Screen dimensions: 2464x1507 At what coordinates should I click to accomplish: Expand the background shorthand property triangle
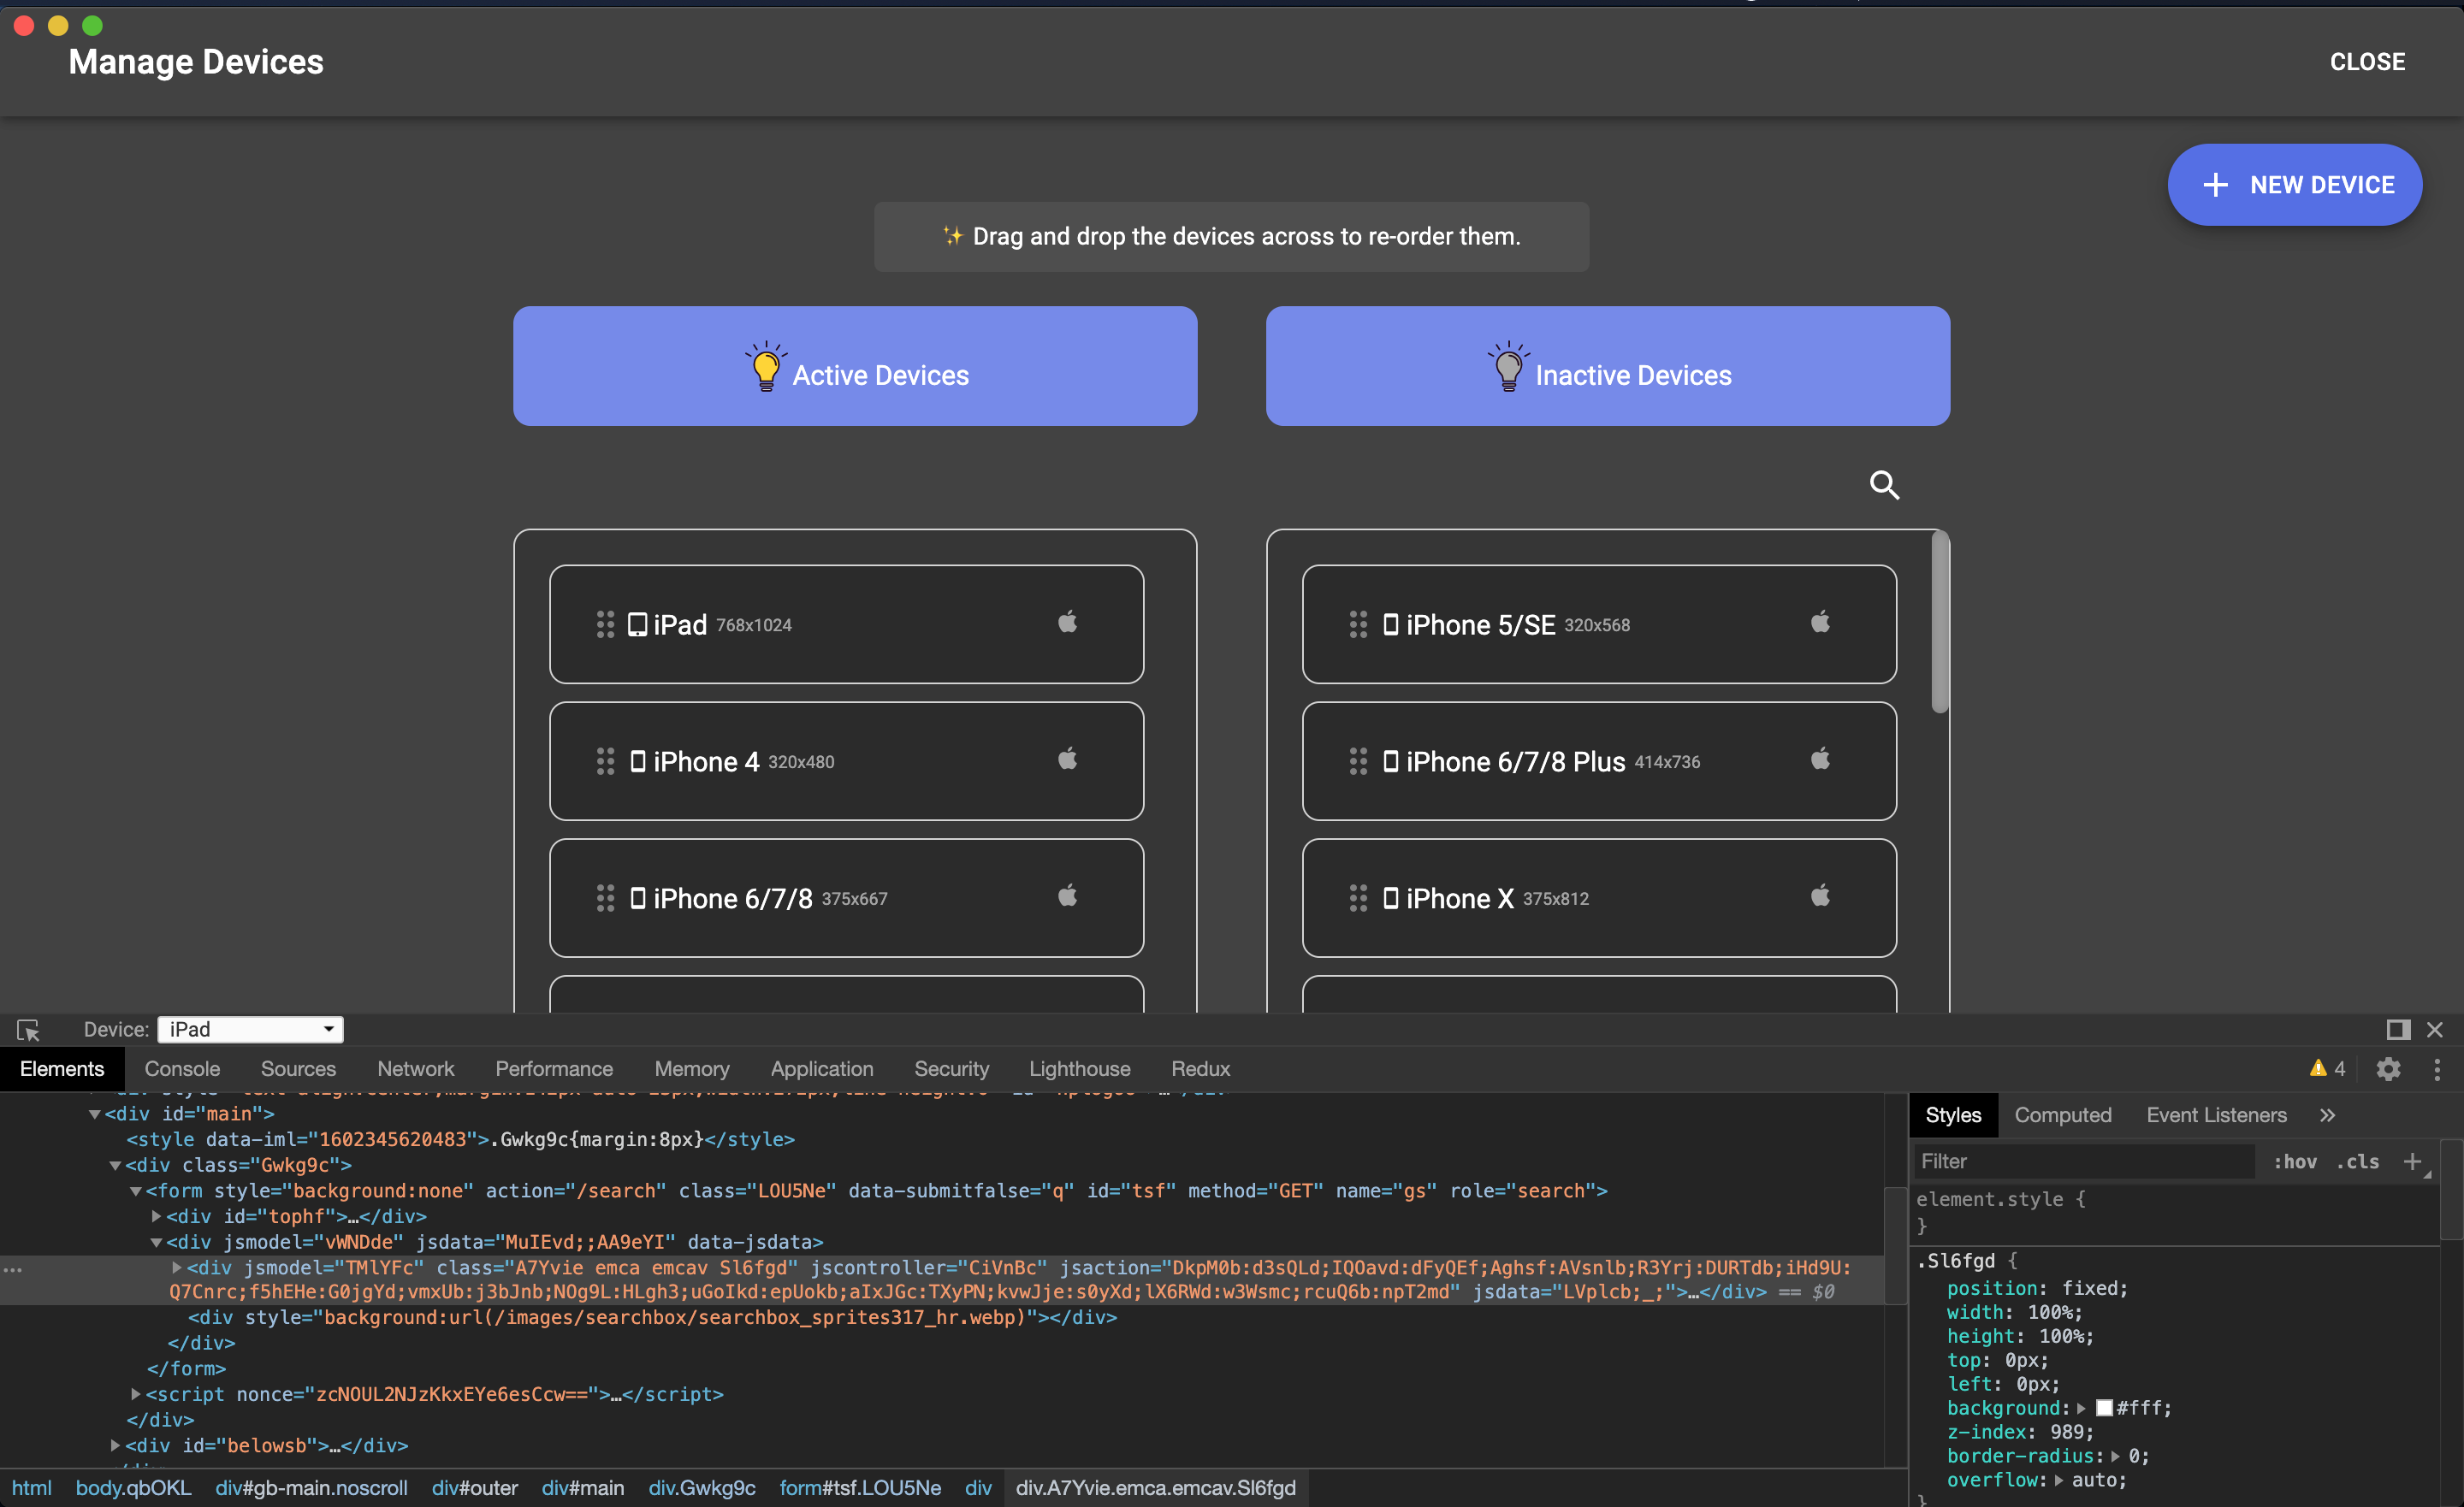click(2081, 1408)
